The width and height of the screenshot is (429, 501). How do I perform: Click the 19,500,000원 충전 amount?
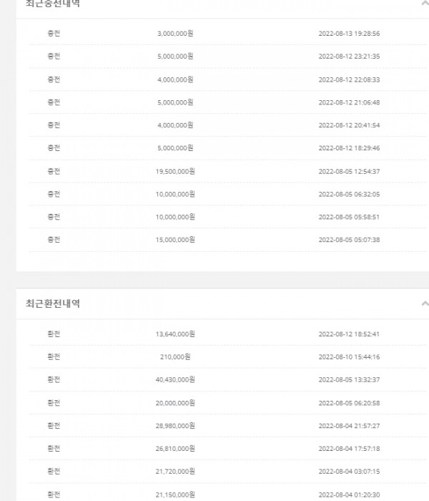[x=175, y=171]
